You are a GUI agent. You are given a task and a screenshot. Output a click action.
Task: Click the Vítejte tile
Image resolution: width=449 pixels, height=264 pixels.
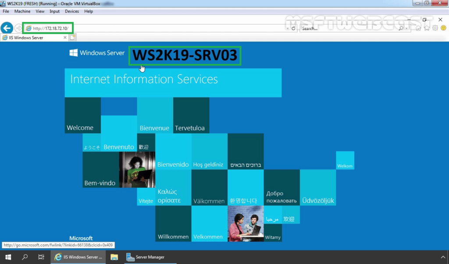click(146, 197)
